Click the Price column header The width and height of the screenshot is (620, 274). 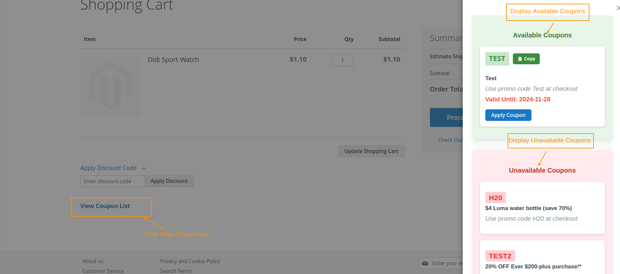point(300,39)
